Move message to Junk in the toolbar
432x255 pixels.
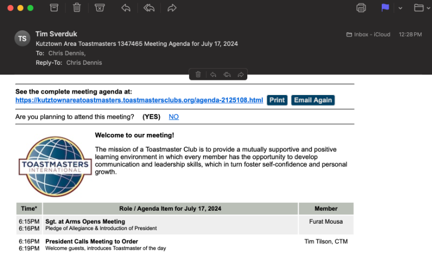[x=99, y=8]
